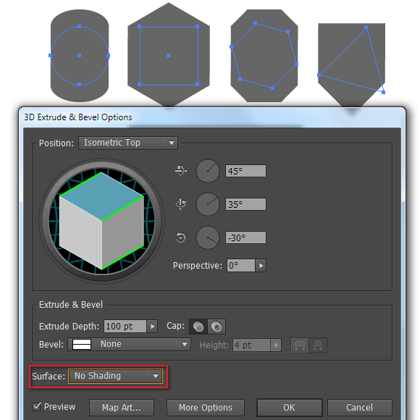Click the Y axis rotation dial
This screenshot has width=420, height=420.
pos(208,204)
